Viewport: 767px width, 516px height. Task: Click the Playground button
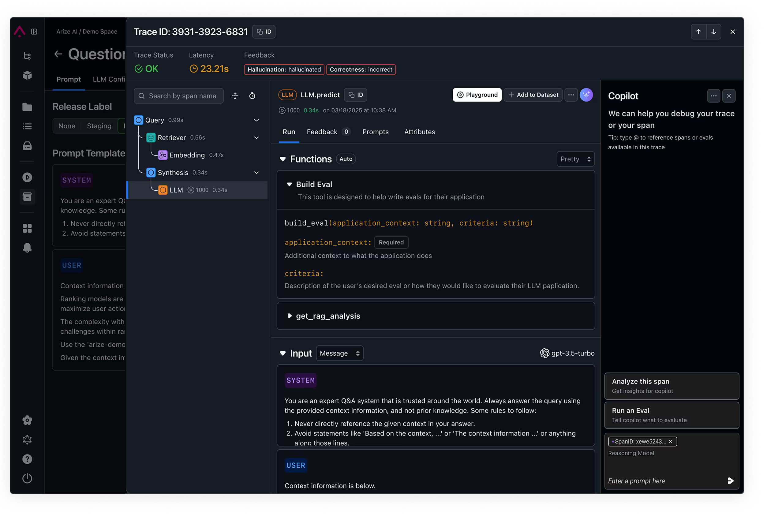(x=477, y=95)
